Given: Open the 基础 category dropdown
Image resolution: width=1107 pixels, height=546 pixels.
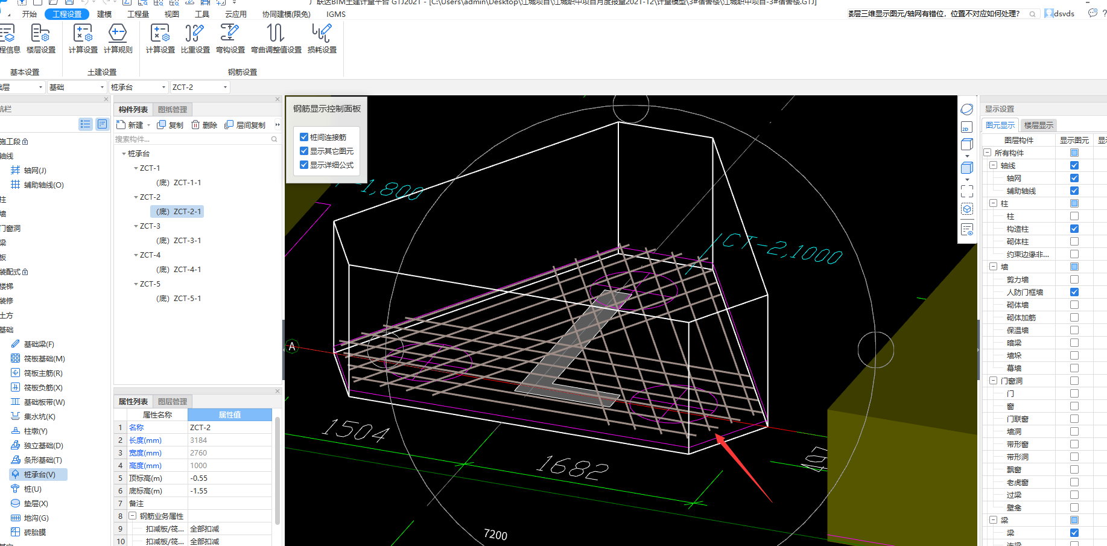Looking at the screenshot, I should tap(77, 87).
